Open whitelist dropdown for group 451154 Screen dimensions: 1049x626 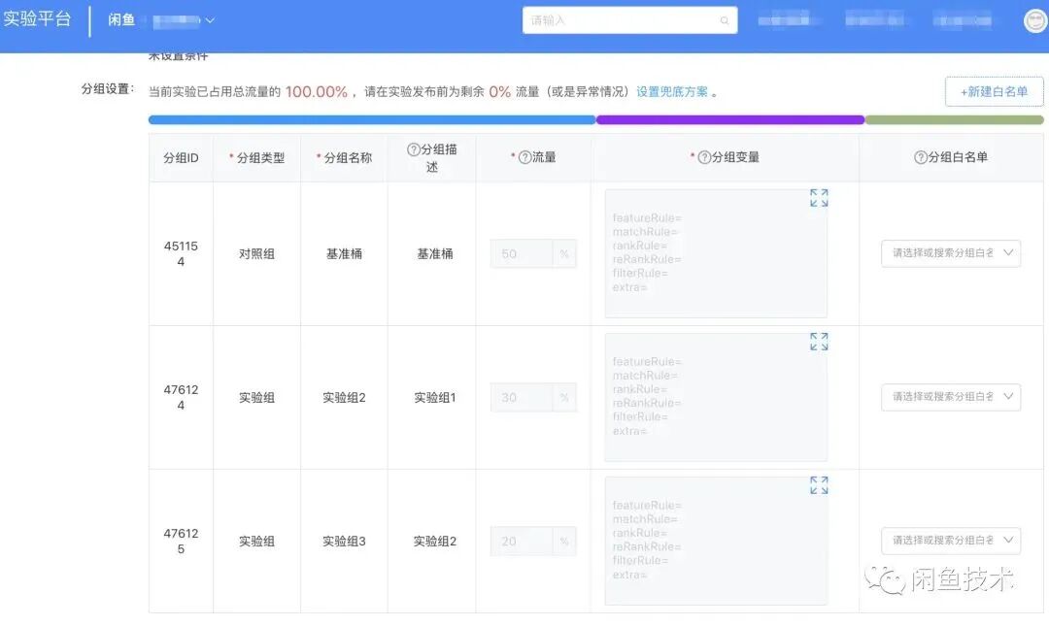(951, 253)
